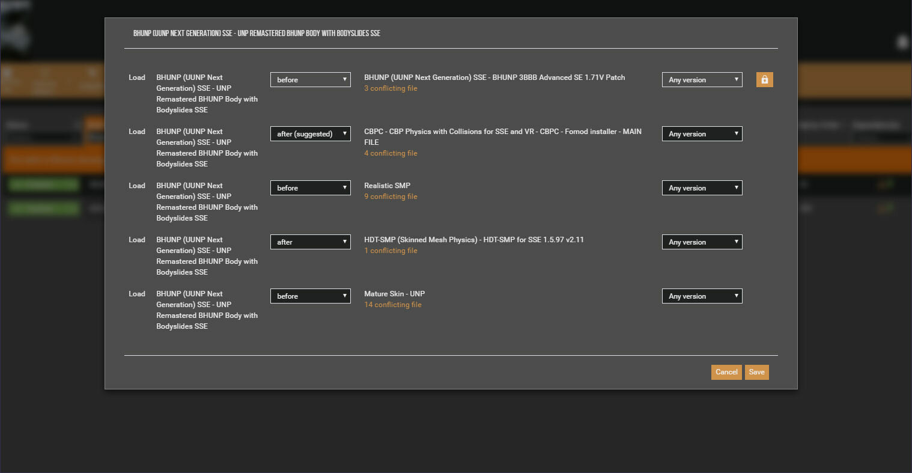Viewport: 912px width, 473px height.
Task: Click the 'HDT-SMP for SSE 1.5.97 v2.11' mod name
Action: coord(474,240)
